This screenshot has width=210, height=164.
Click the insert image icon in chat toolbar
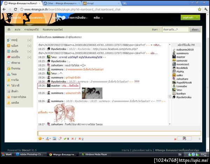(x=54, y=138)
